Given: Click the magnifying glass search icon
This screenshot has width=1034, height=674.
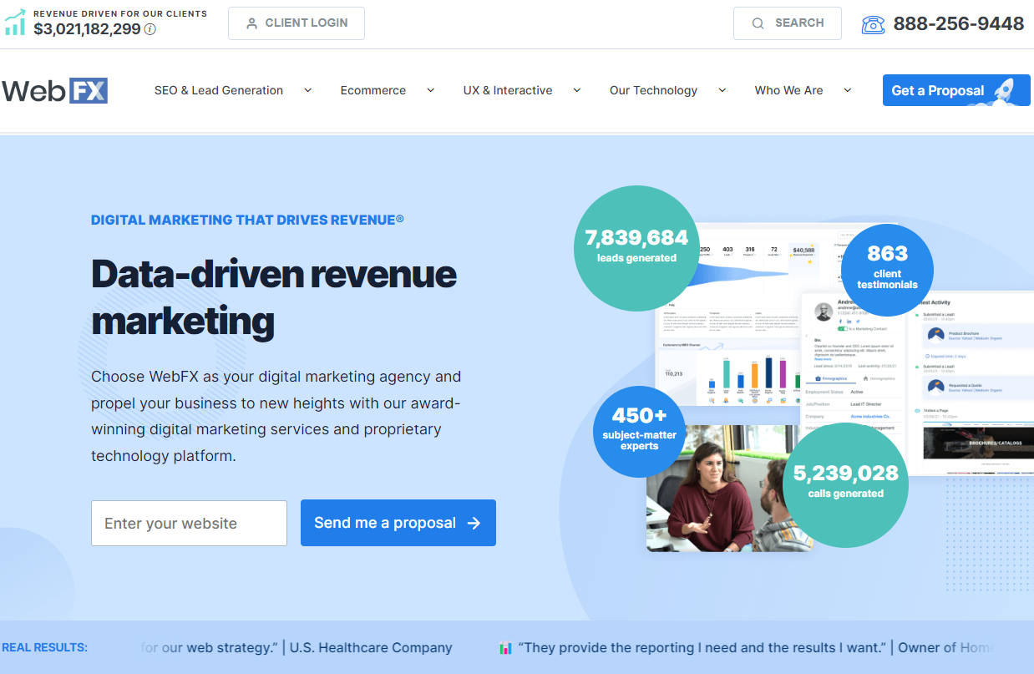Looking at the screenshot, I should (x=758, y=23).
